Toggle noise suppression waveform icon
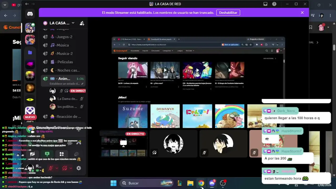Screen dimensions: 336x189 click(x=70, y=143)
